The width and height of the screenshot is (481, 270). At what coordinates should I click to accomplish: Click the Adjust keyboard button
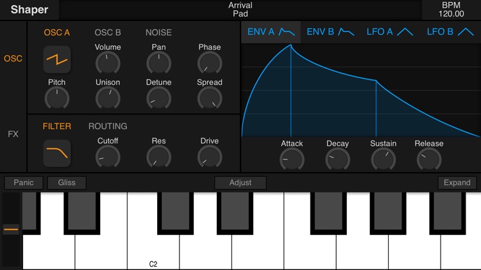240,183
